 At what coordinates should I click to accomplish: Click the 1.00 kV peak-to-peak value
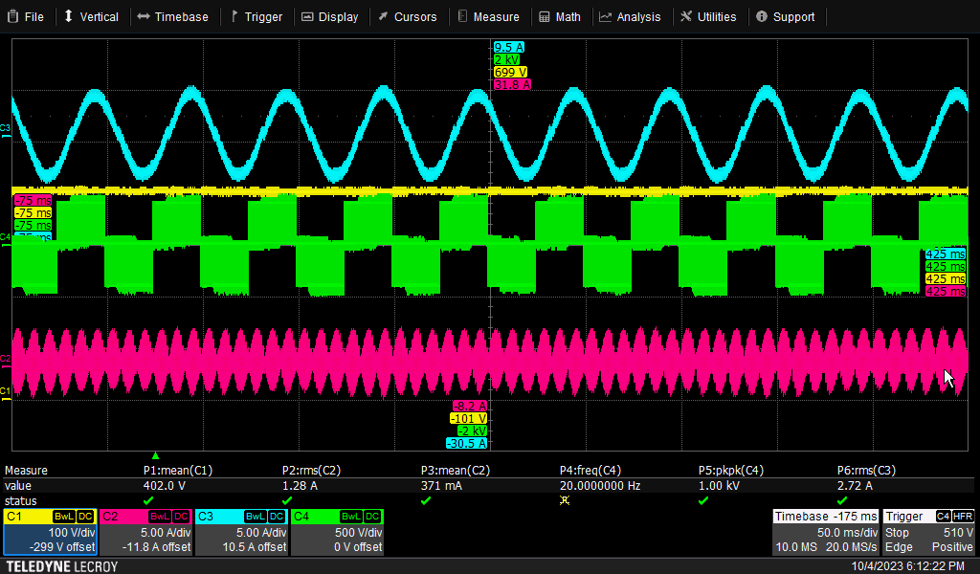point(720,485)
